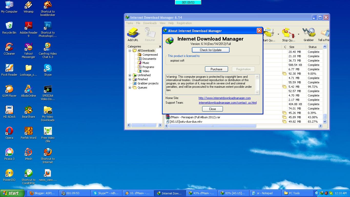350x197 pixels.
Task: Open the Downloads menu
Action: tap(150, 23)
